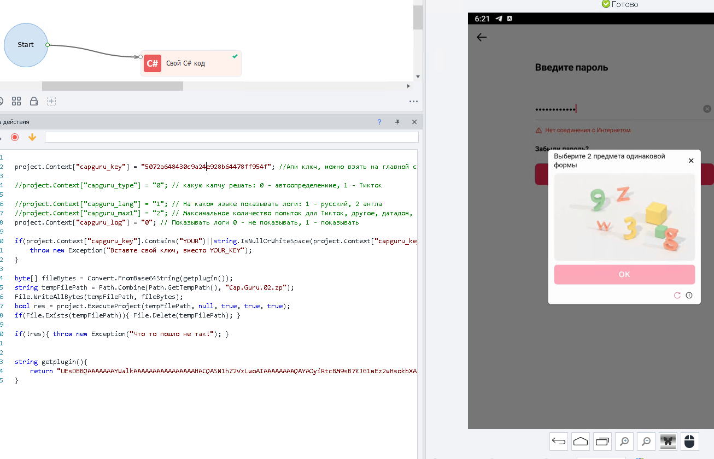
Task: Select the orange letter W in captcha
Action: [x=604, y=225]
